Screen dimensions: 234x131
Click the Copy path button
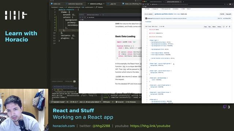tap(228, 14)
